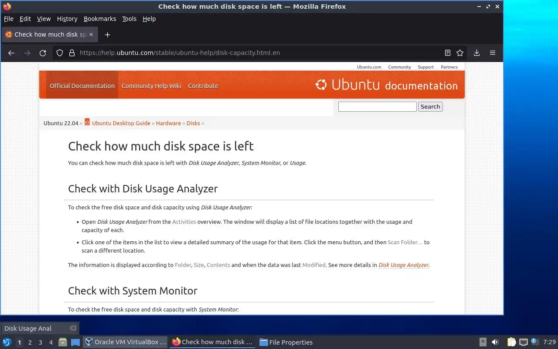Open a new tab with plus button
This screenshot has height=349, width=558.
107,34
